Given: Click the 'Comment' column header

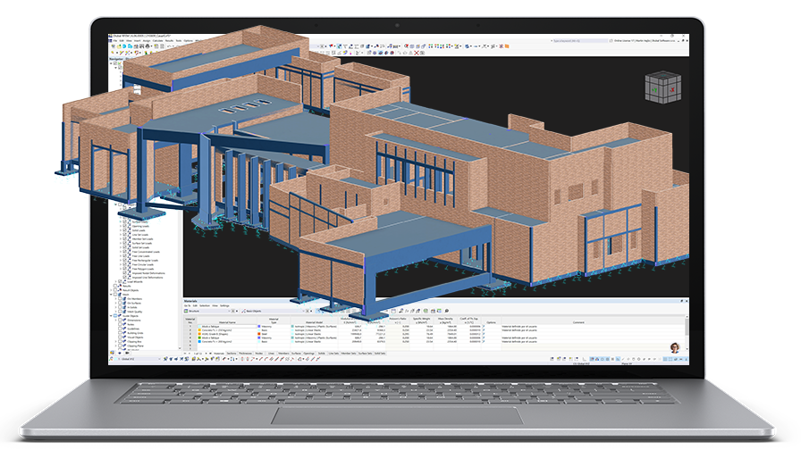Looking at the screenshot, I should (578, 322).
